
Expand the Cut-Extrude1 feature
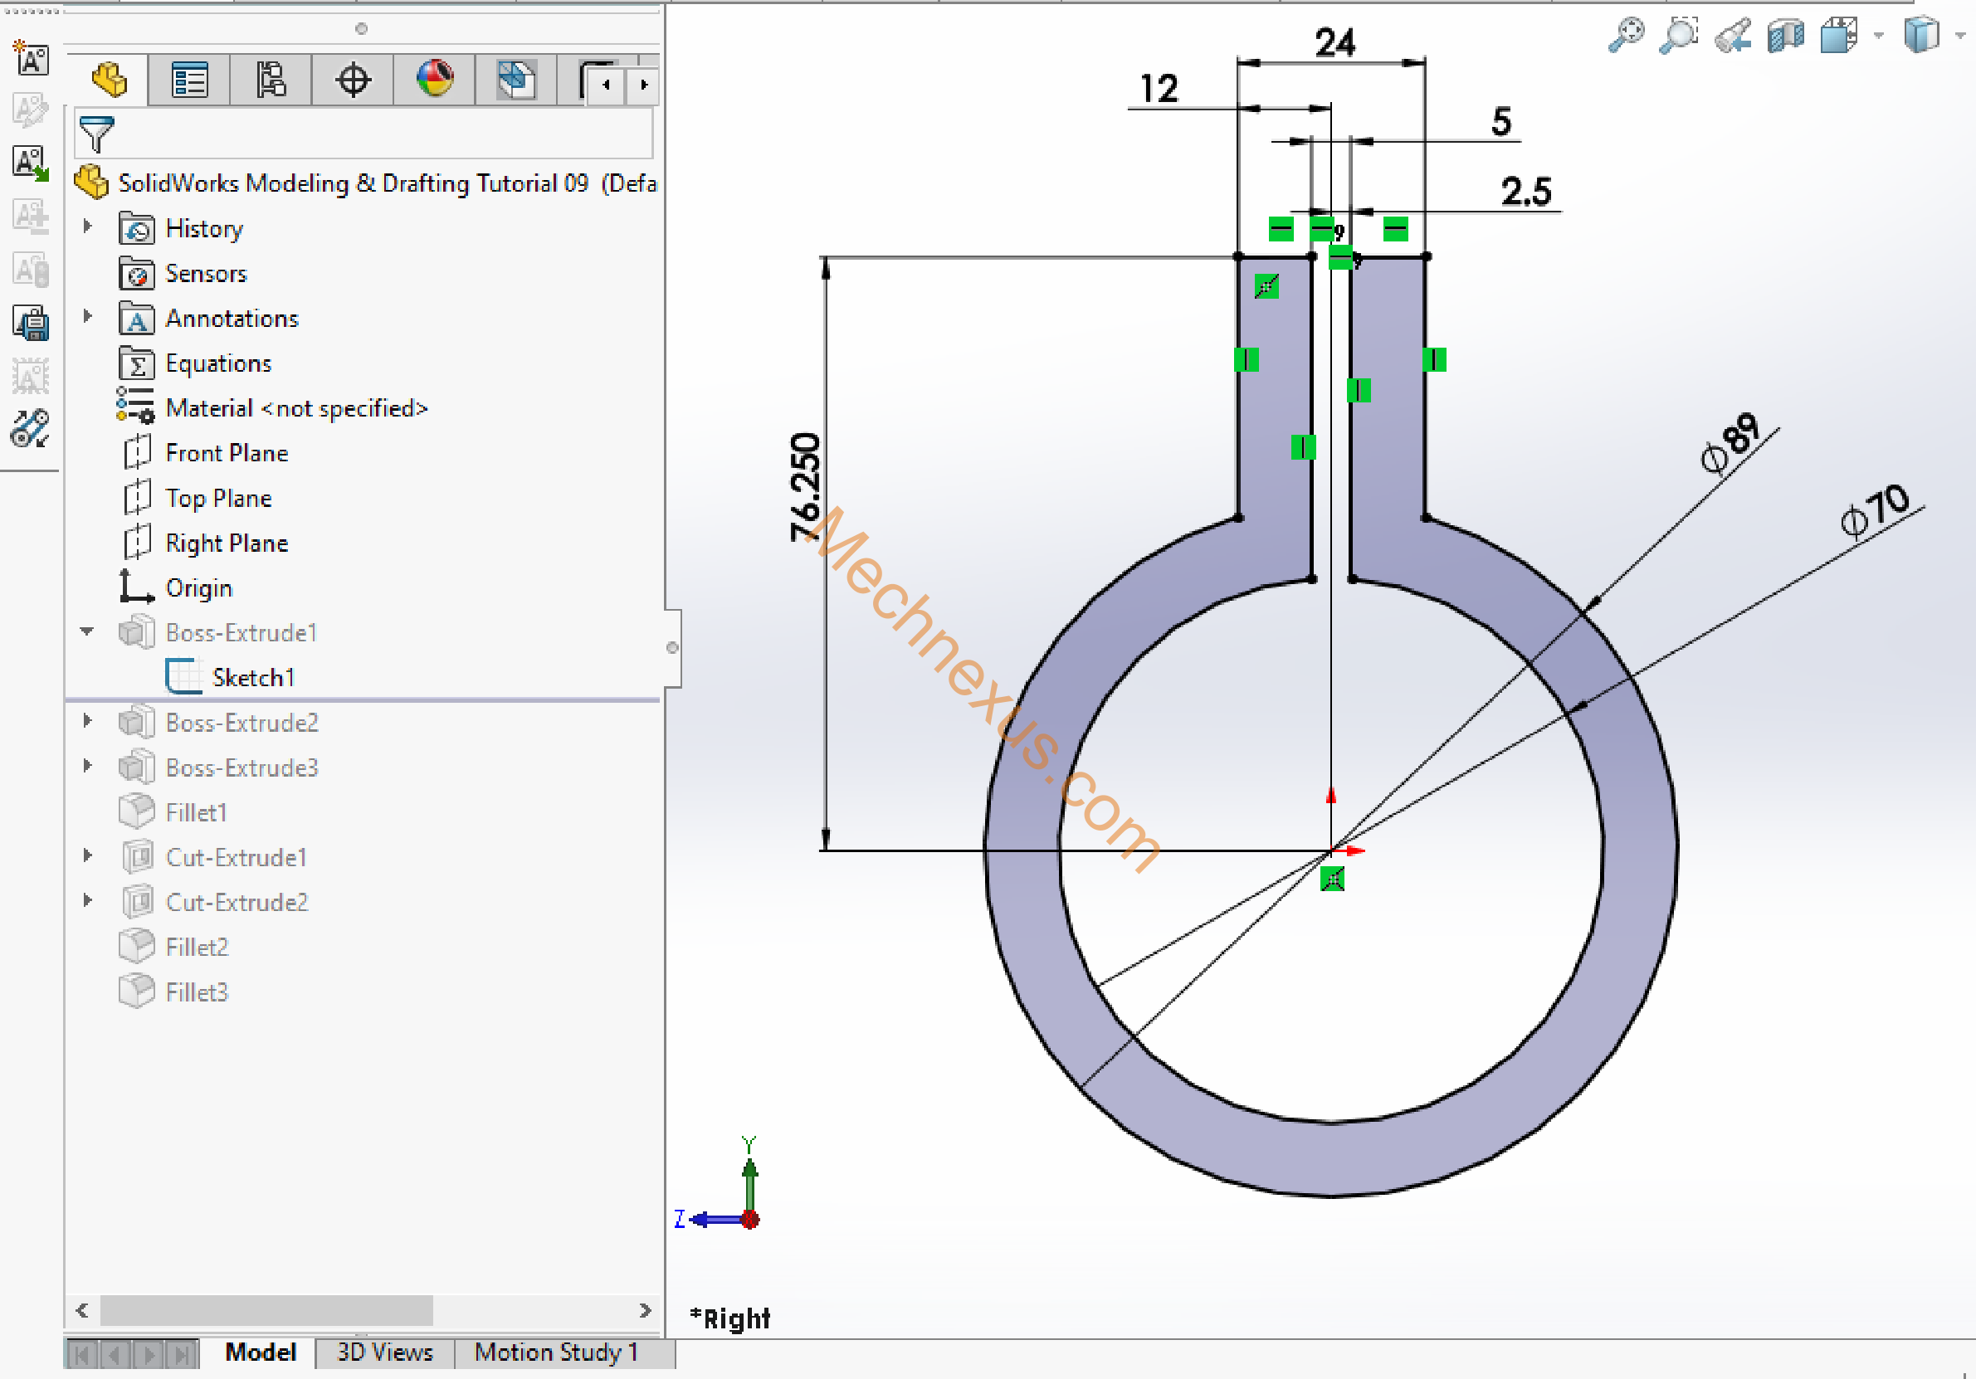87,856
